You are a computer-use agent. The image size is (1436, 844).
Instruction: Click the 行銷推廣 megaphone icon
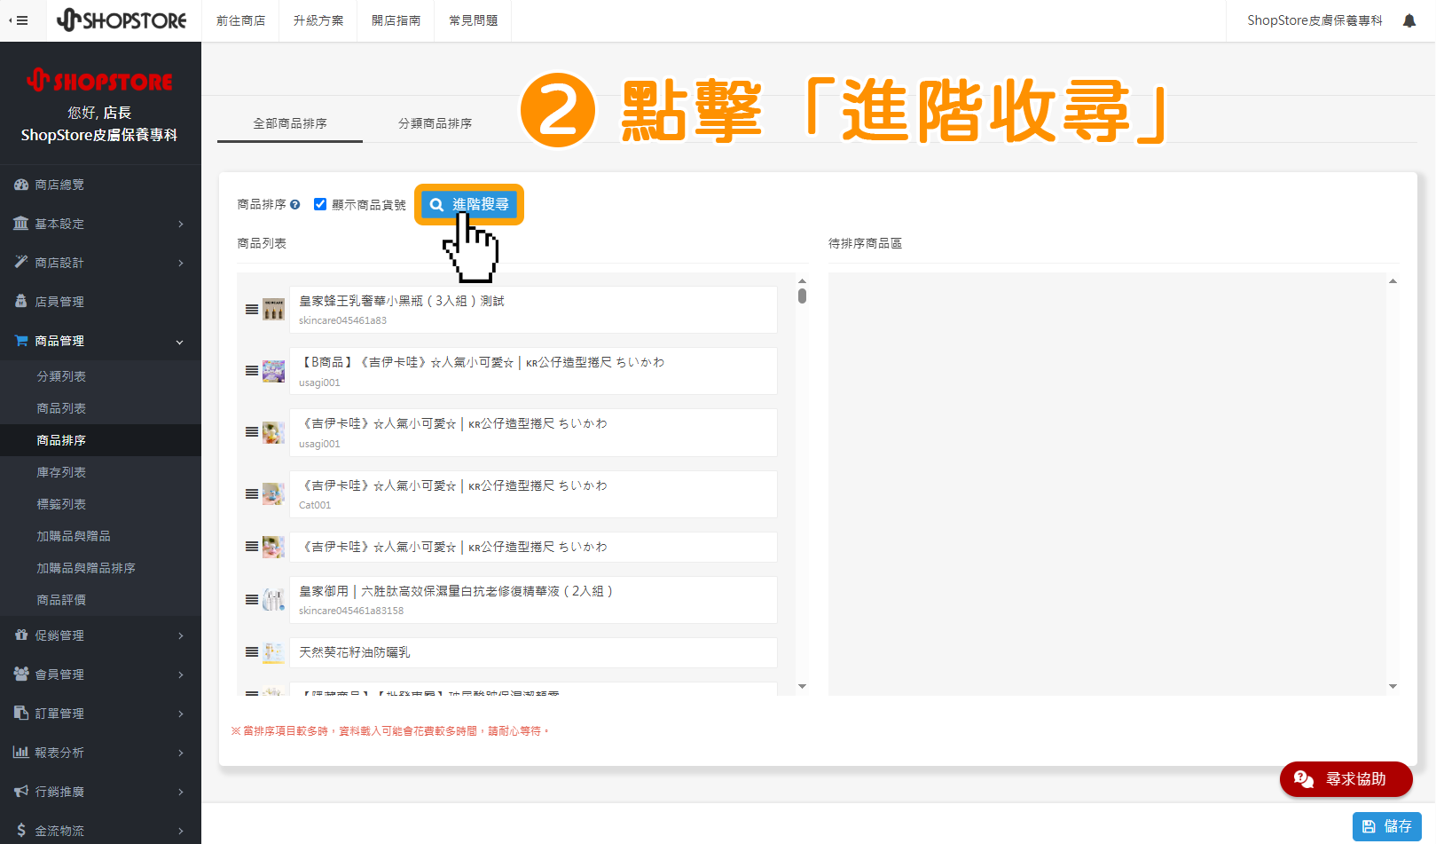click(x=21, y=791)
